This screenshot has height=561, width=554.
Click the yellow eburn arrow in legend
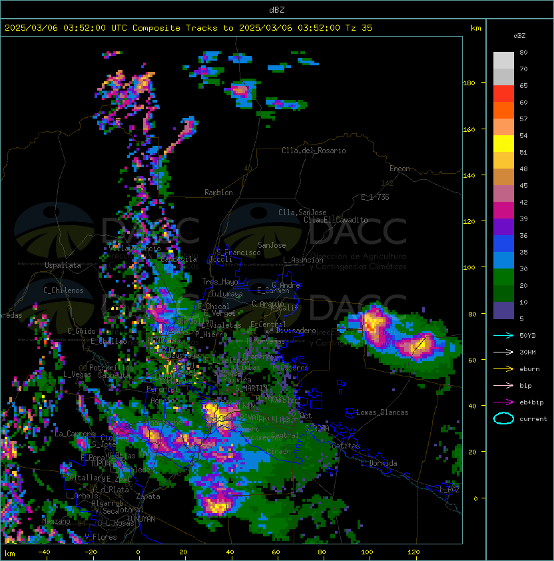(x=503, y=368)
